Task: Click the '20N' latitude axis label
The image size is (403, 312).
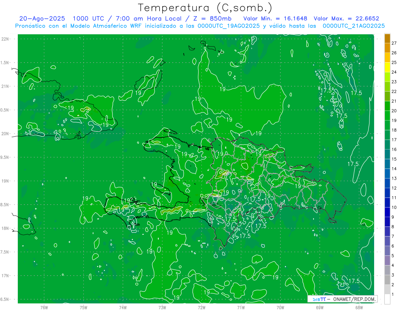Action: [x=5, y=134]
